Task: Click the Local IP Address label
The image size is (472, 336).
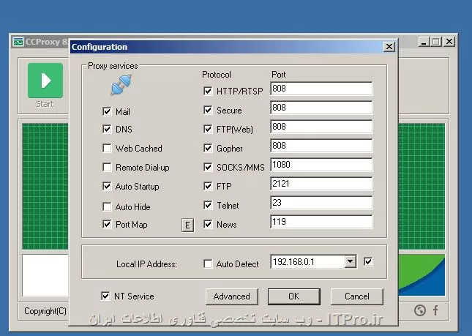Action: tap(146, 264)
